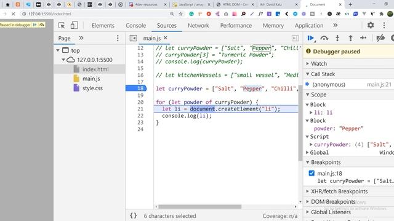Image resolution: width=394 pixels, height=221 pixels.
Task: Select the main.js editor tab
Action: coord(152,38)
